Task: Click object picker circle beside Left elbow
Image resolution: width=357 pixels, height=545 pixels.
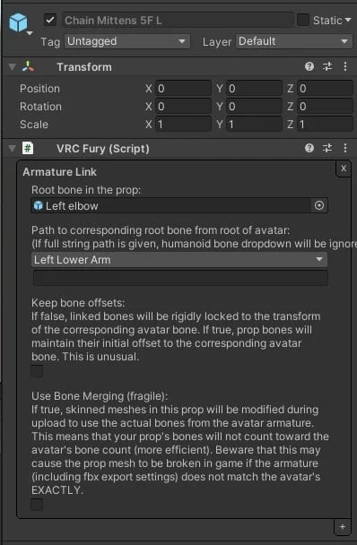Action: click(319, 205)
